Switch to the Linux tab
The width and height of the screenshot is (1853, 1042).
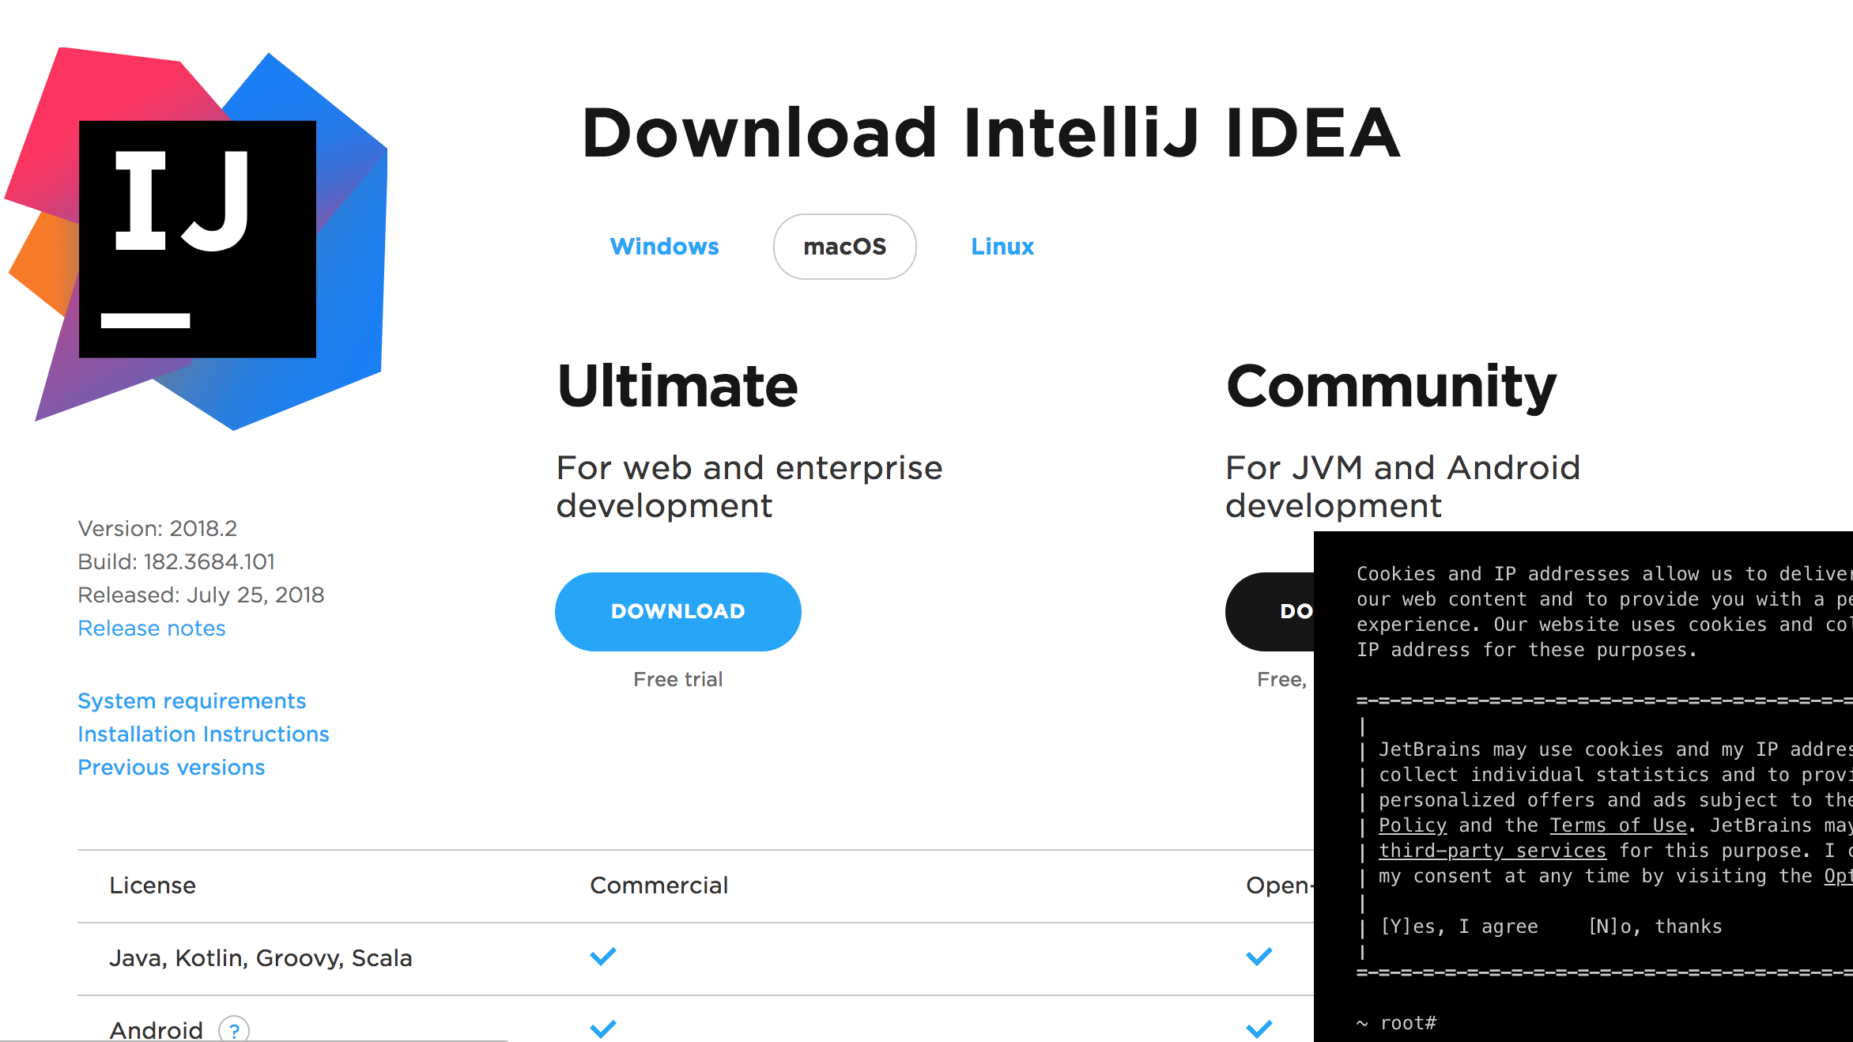click(x=1002, y=247)
